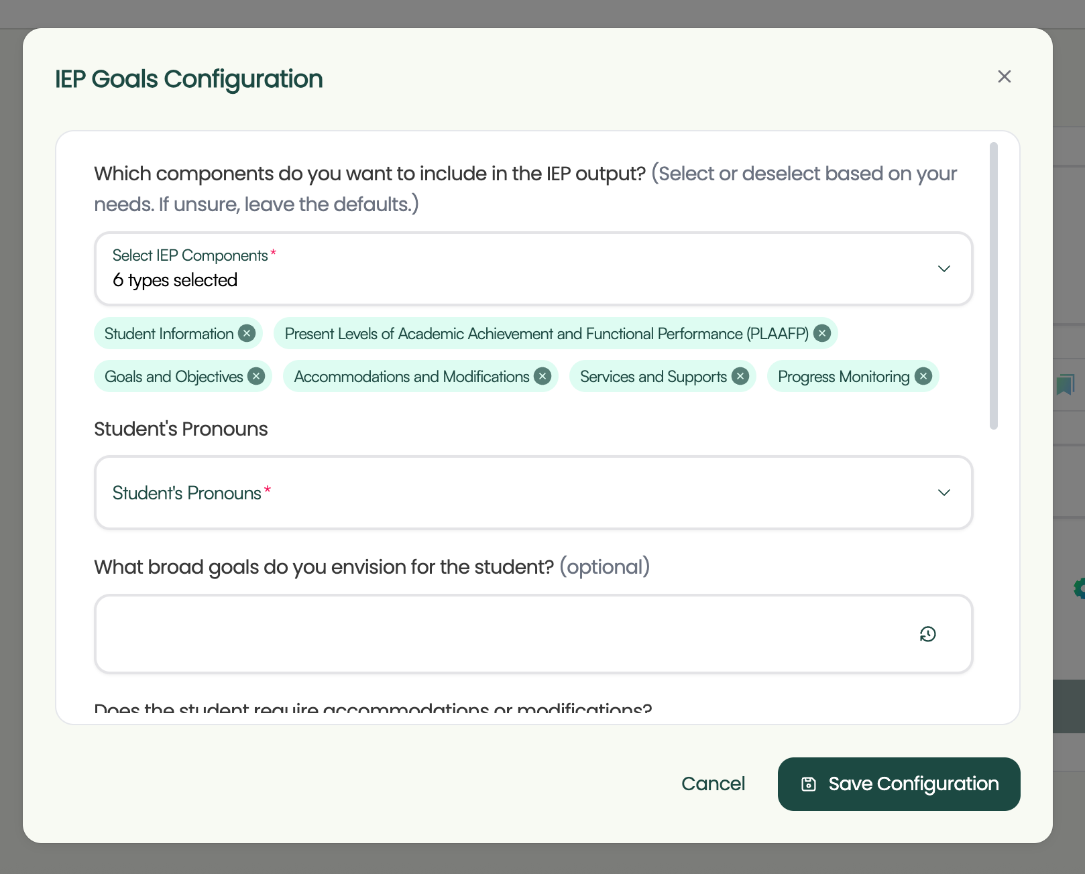
Task: Click the save disk icon on Save Configuration
Action: coord(809,784)
